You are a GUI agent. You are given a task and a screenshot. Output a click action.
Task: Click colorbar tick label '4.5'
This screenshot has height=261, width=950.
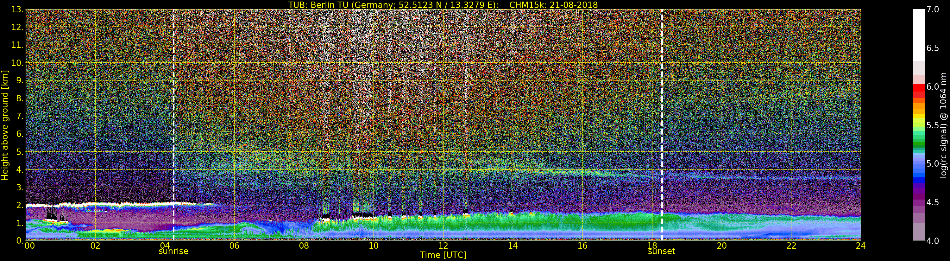[x=933, y=202]
